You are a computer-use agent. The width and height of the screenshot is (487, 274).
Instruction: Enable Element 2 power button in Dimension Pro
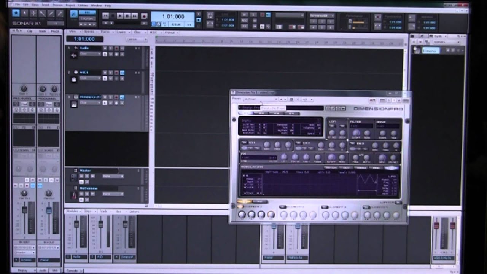pos(283,207)
